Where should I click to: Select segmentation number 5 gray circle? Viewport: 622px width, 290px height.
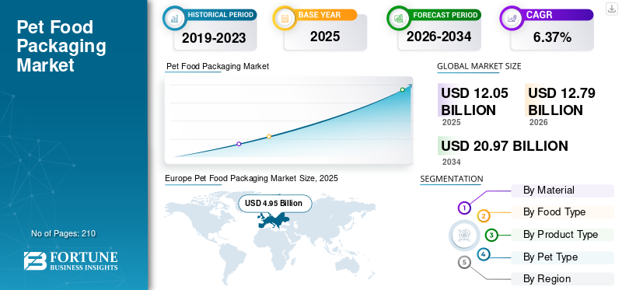tap(464, 262)
